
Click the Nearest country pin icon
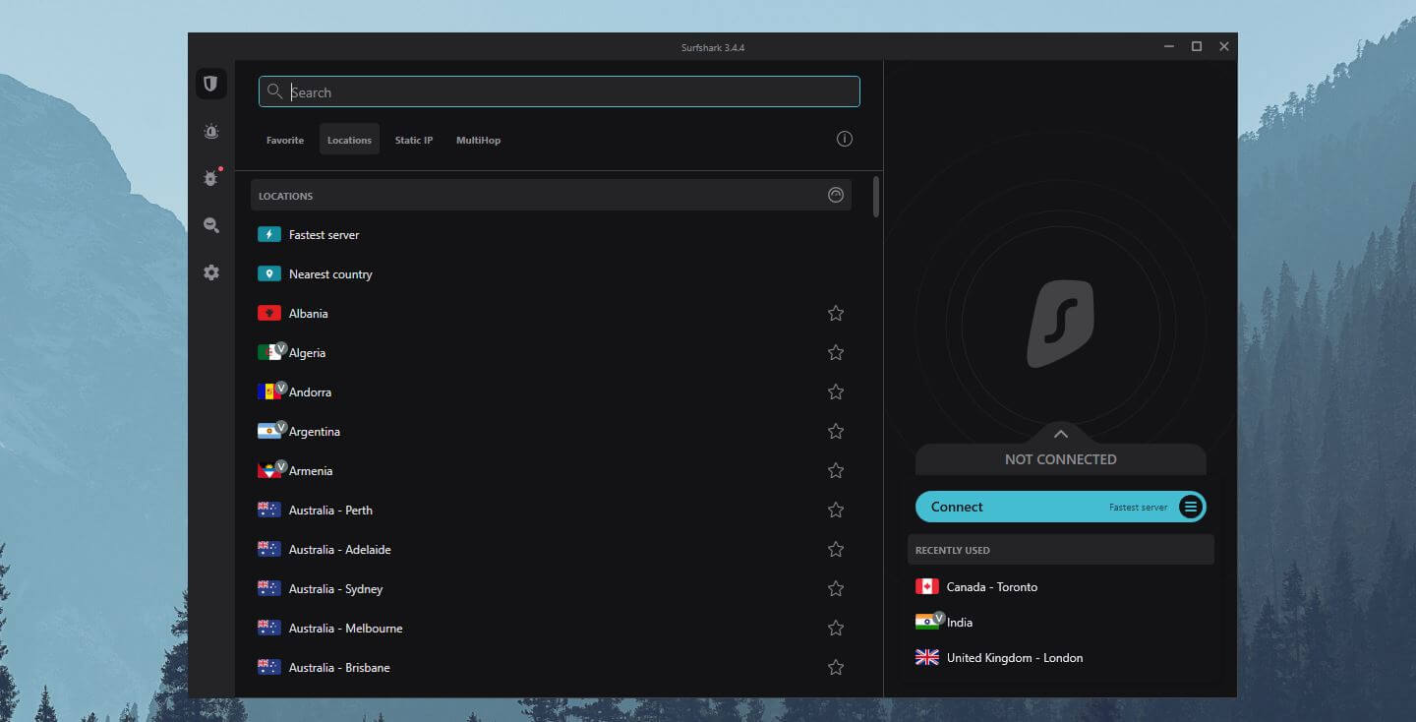click(x=268, y=273)
